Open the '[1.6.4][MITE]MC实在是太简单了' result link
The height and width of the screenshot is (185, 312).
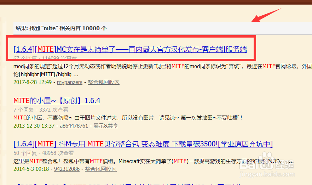point(130,49)
